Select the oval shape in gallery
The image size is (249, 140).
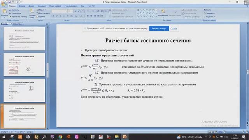point(150,10)
